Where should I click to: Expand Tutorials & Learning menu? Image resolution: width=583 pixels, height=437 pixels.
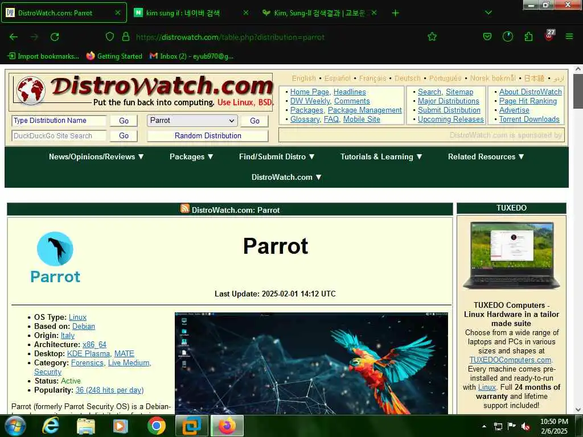pyautogui.click(x=381, y=157)
